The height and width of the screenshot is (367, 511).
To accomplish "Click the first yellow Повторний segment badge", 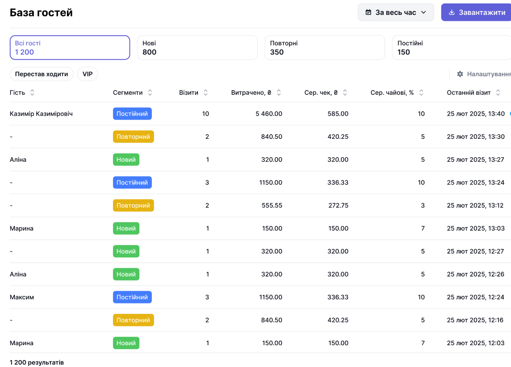I will 133,136.
